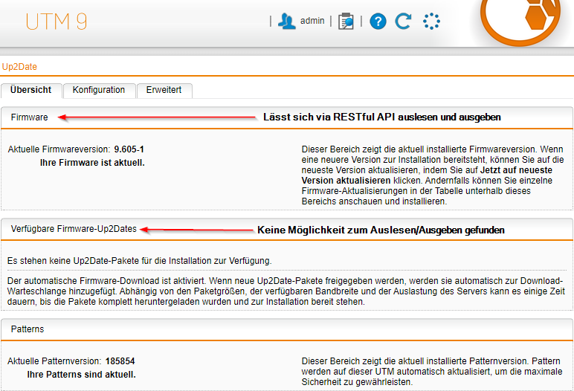The image size is (574, 391).
Task: Open the Erweitert tab
Action: coord(164,90)
